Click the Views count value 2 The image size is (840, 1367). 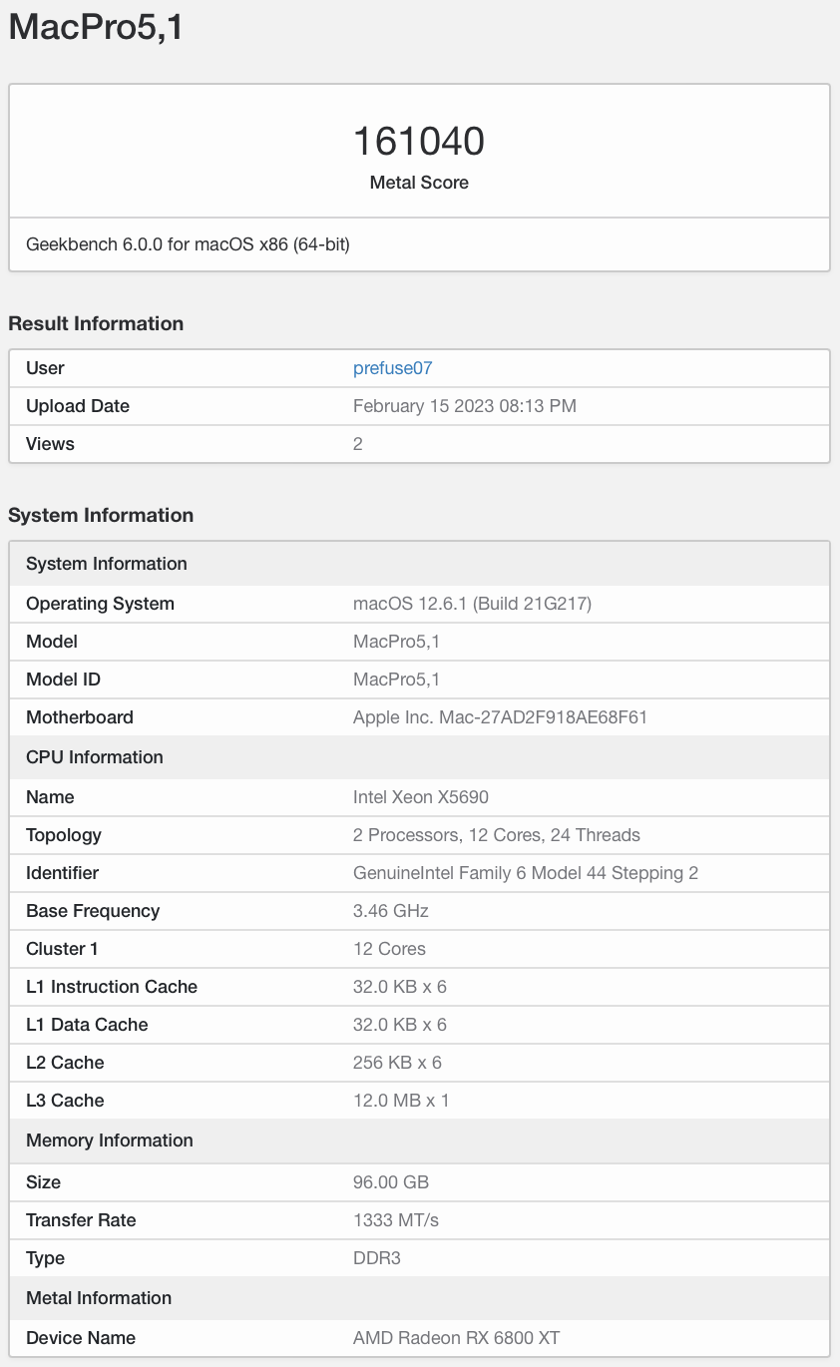358,444
